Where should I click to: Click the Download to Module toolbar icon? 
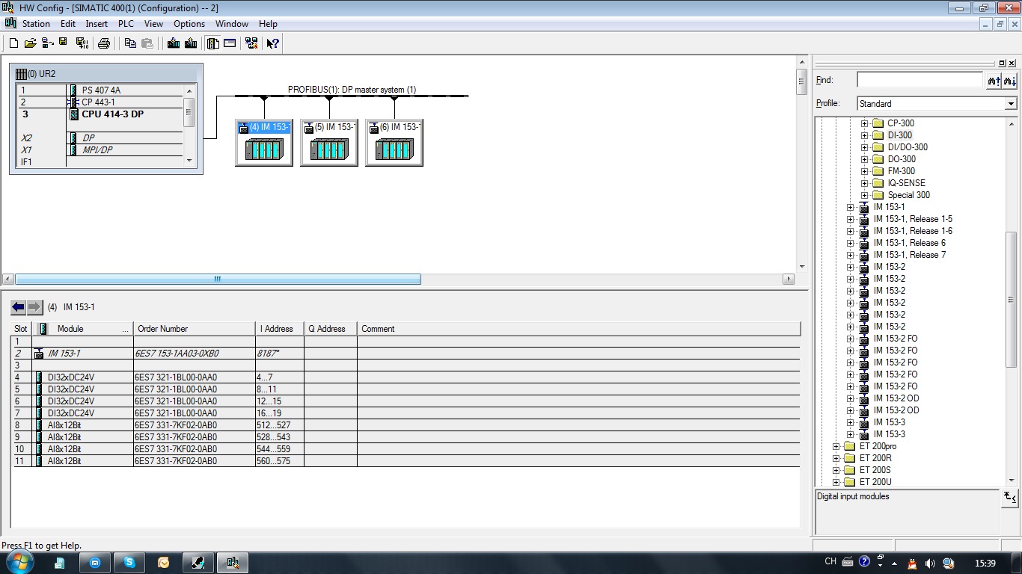pos(174,43)
